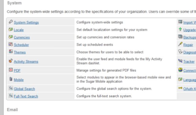
Task: Click the Currencies icon
Action: (x=11, y=37)
